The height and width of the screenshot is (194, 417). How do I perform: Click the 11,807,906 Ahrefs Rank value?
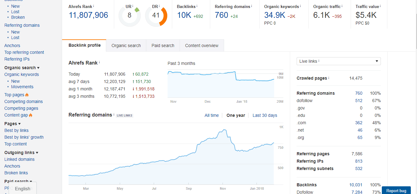[88, 15]
